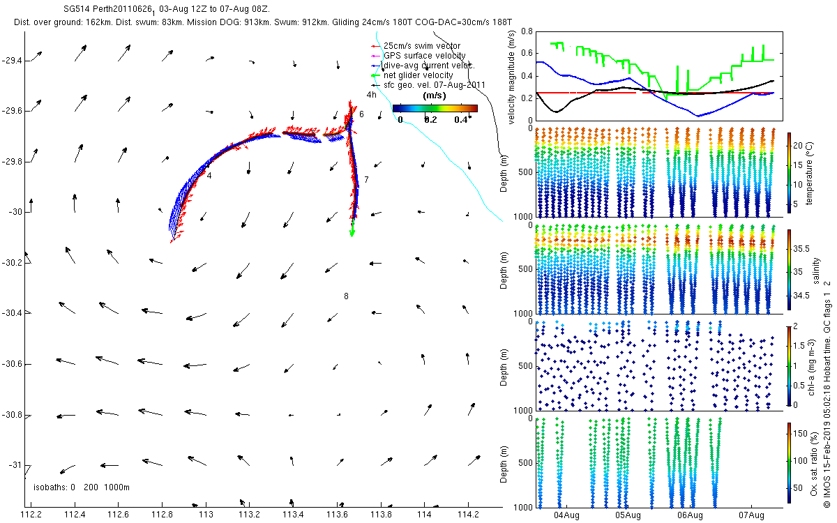This screenshot has height=523, width=837.
Task: Click day marker '6' near the track's top
Action: 361,114
